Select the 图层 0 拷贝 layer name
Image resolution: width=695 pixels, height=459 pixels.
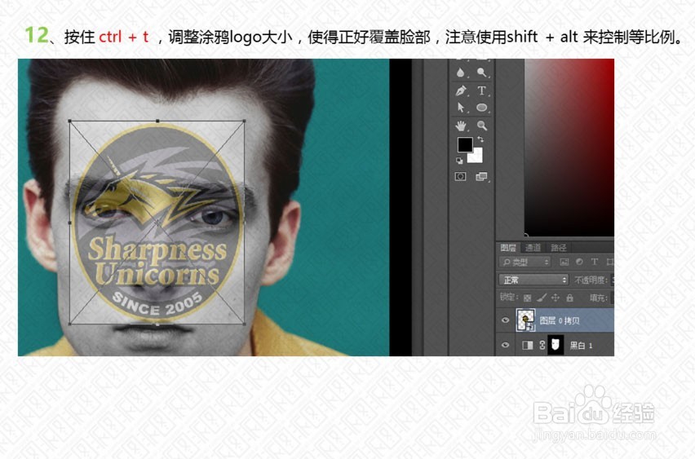pos(560,320)
